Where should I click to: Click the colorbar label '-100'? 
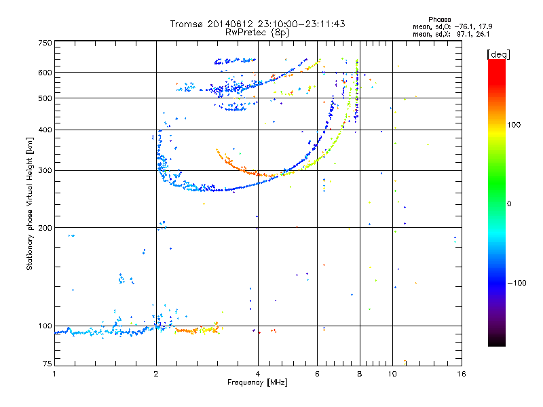[x=517, y=283]
